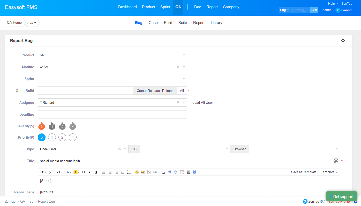The height and width of the screenshot is (206, 361).
Task: Open the Company top navigation item
Action: point(231,7)
